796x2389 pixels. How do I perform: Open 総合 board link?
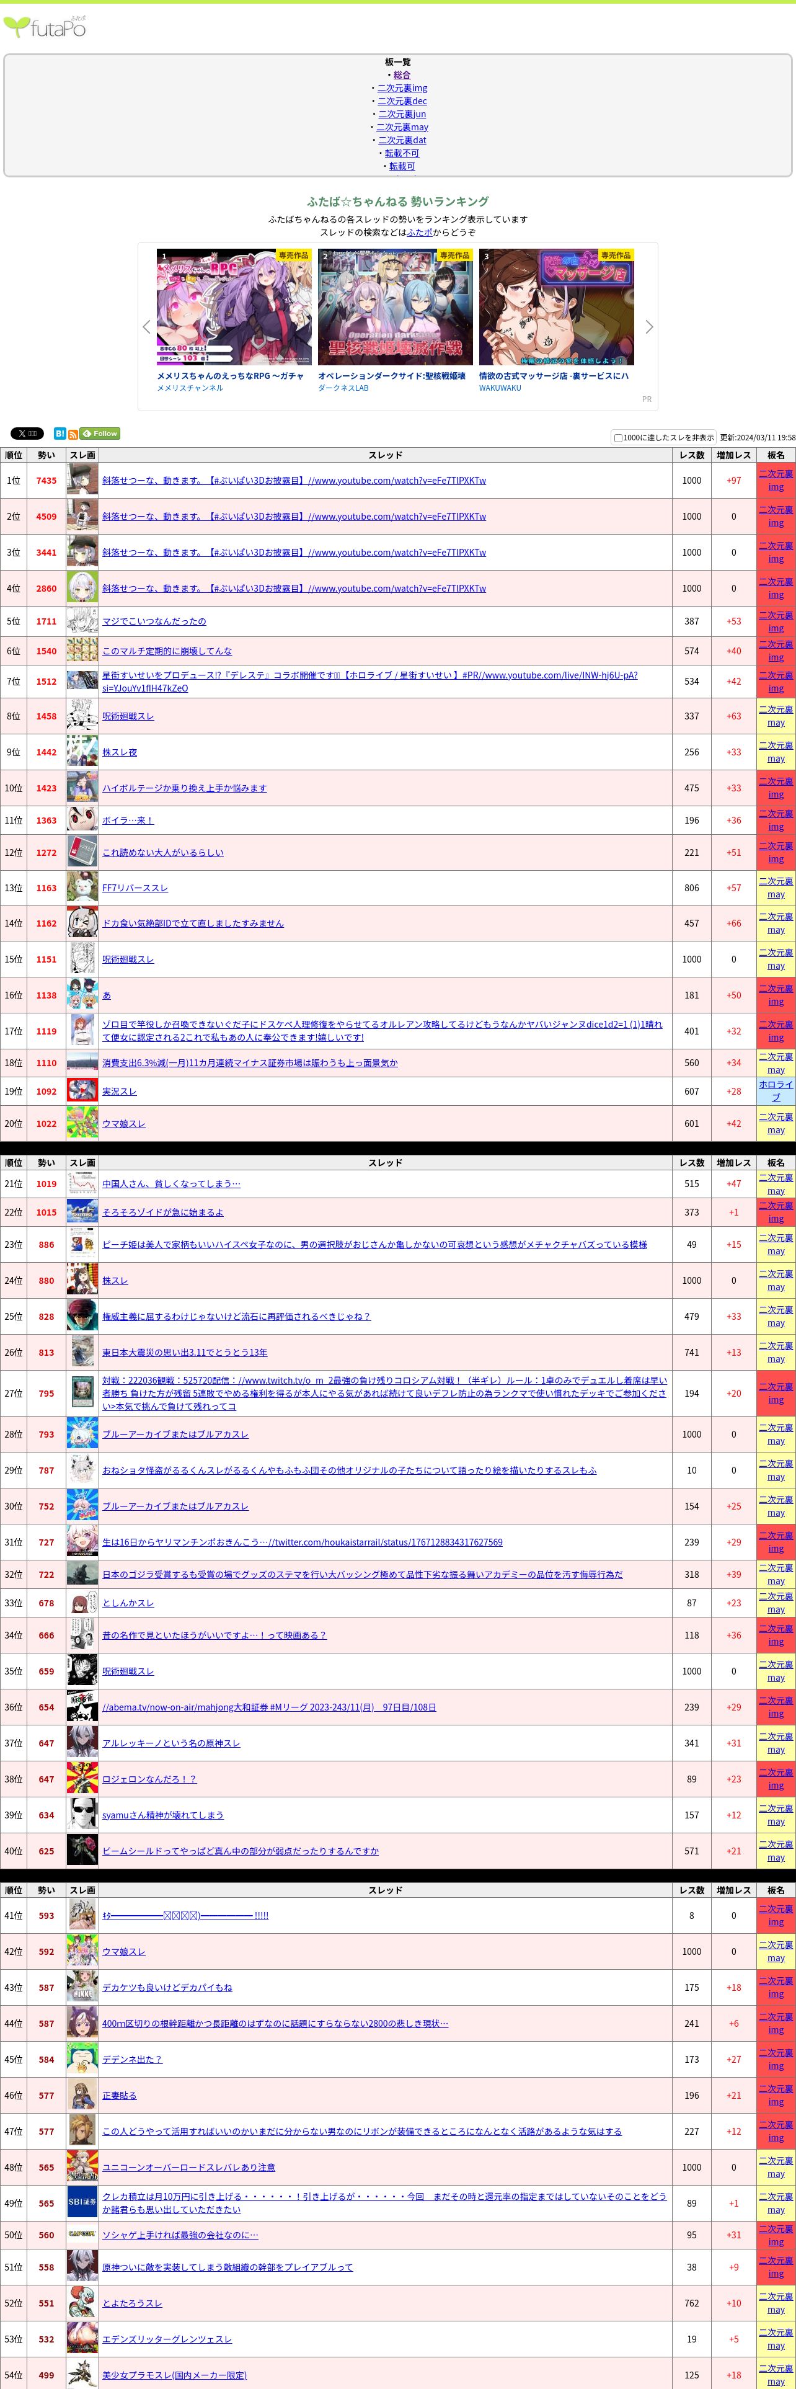pos(401,75)
